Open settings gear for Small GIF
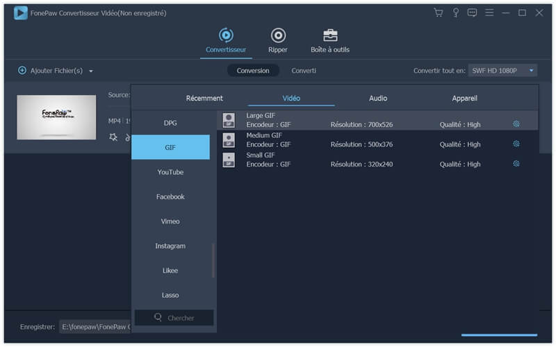Image resolution: width=556 pixels, height=347 pixels. point(516,163)
